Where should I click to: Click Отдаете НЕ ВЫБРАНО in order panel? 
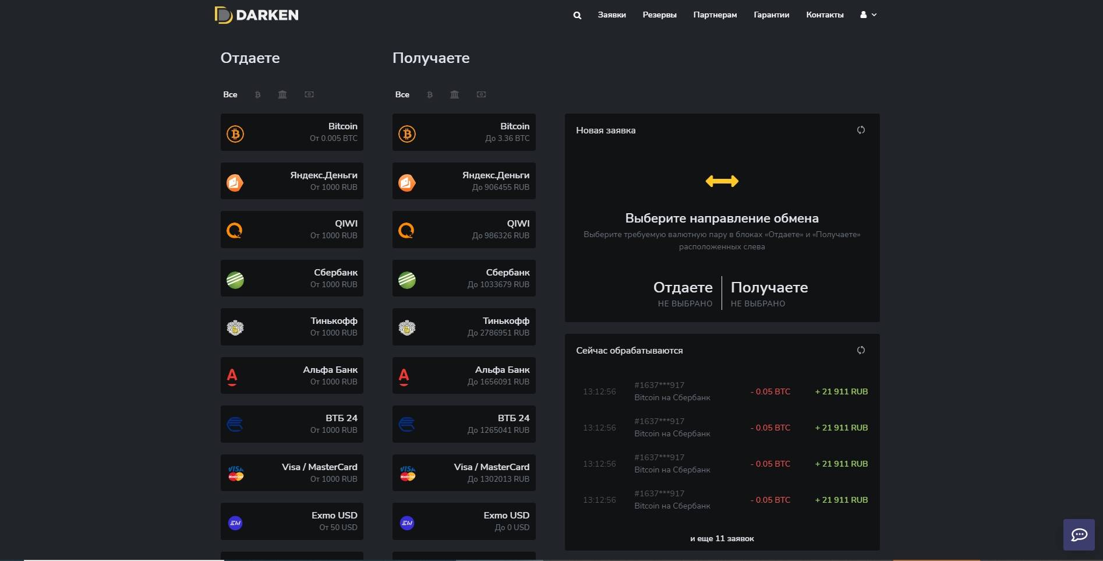(683, 294)
